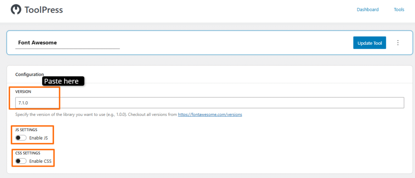Focus the version input showing 7.1.0
Image resolution: width=415 pixels, height=178 pixels.
click(209, 103)
